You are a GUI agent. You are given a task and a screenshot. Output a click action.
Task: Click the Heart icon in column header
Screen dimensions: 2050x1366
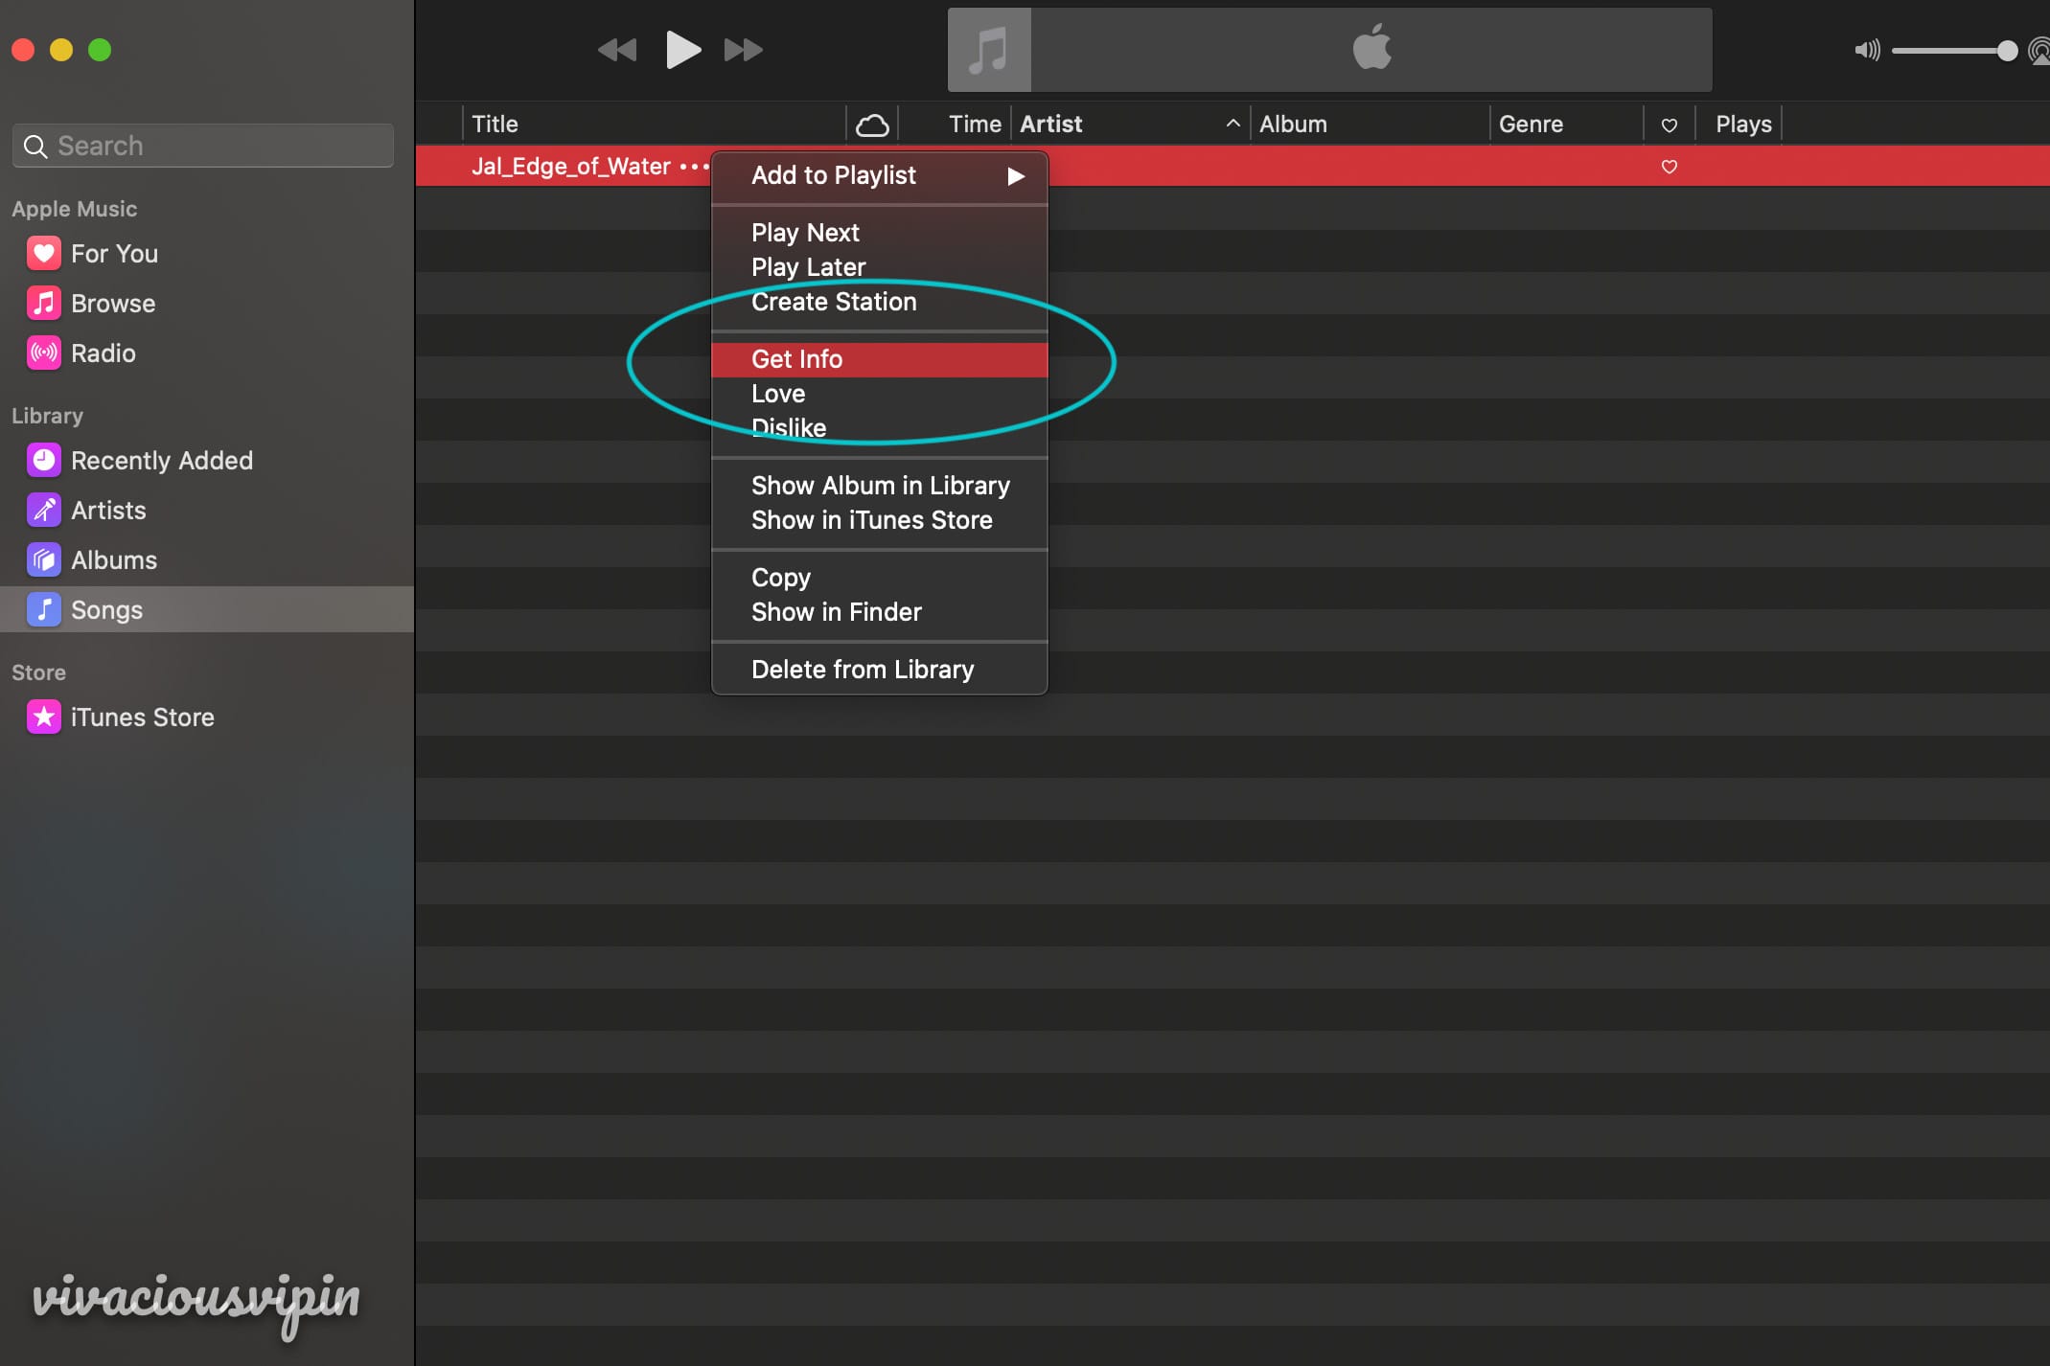click(x=1668, y=125)
